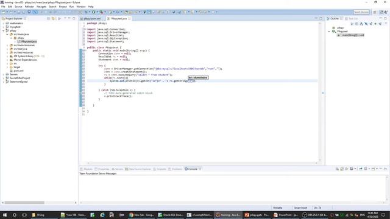This screenshot has width=390, height=219.
Task: Expand the JRE System Library node
Action: 7,56
